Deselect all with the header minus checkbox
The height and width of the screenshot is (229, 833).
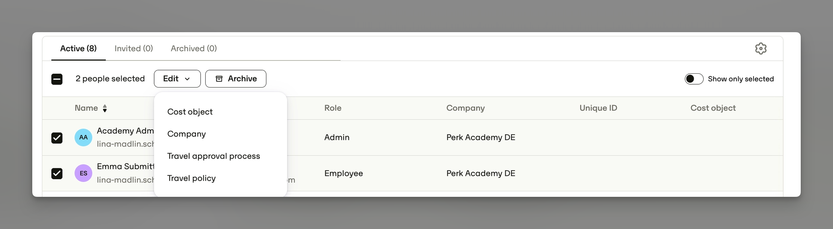57,79
